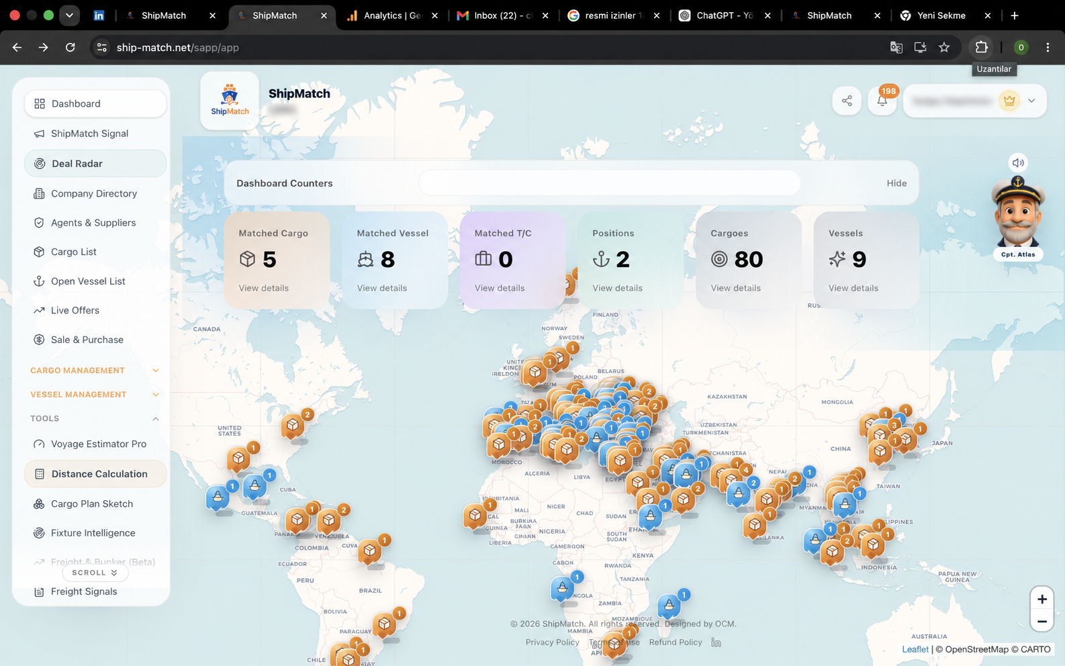The image size is (1065, 666).
Task: Zoom out on the map
Action: click(x=1042, y=622)
